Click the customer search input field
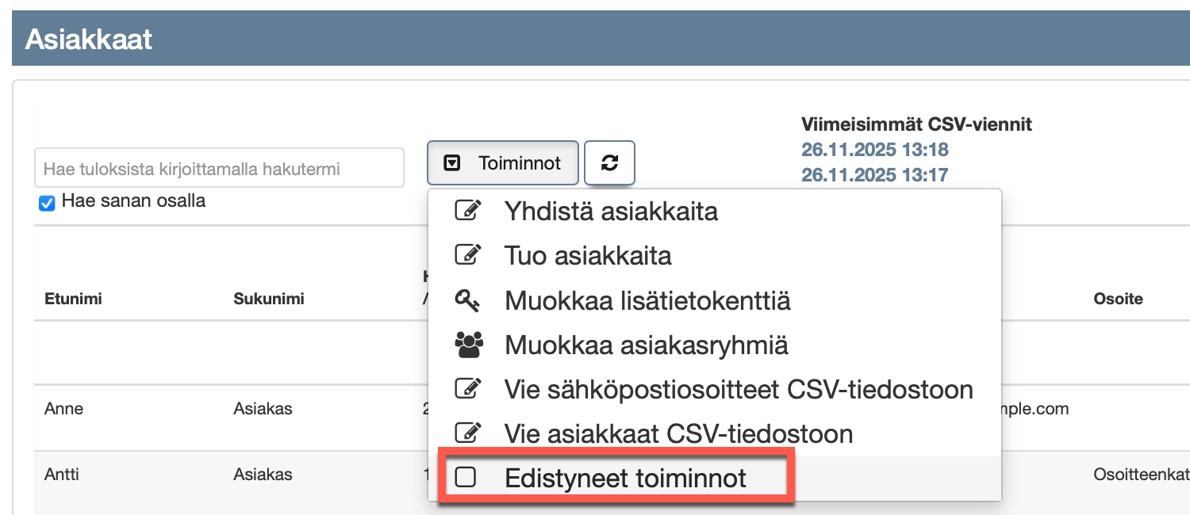The image size is (1190, 515). (x=219, y=168)
